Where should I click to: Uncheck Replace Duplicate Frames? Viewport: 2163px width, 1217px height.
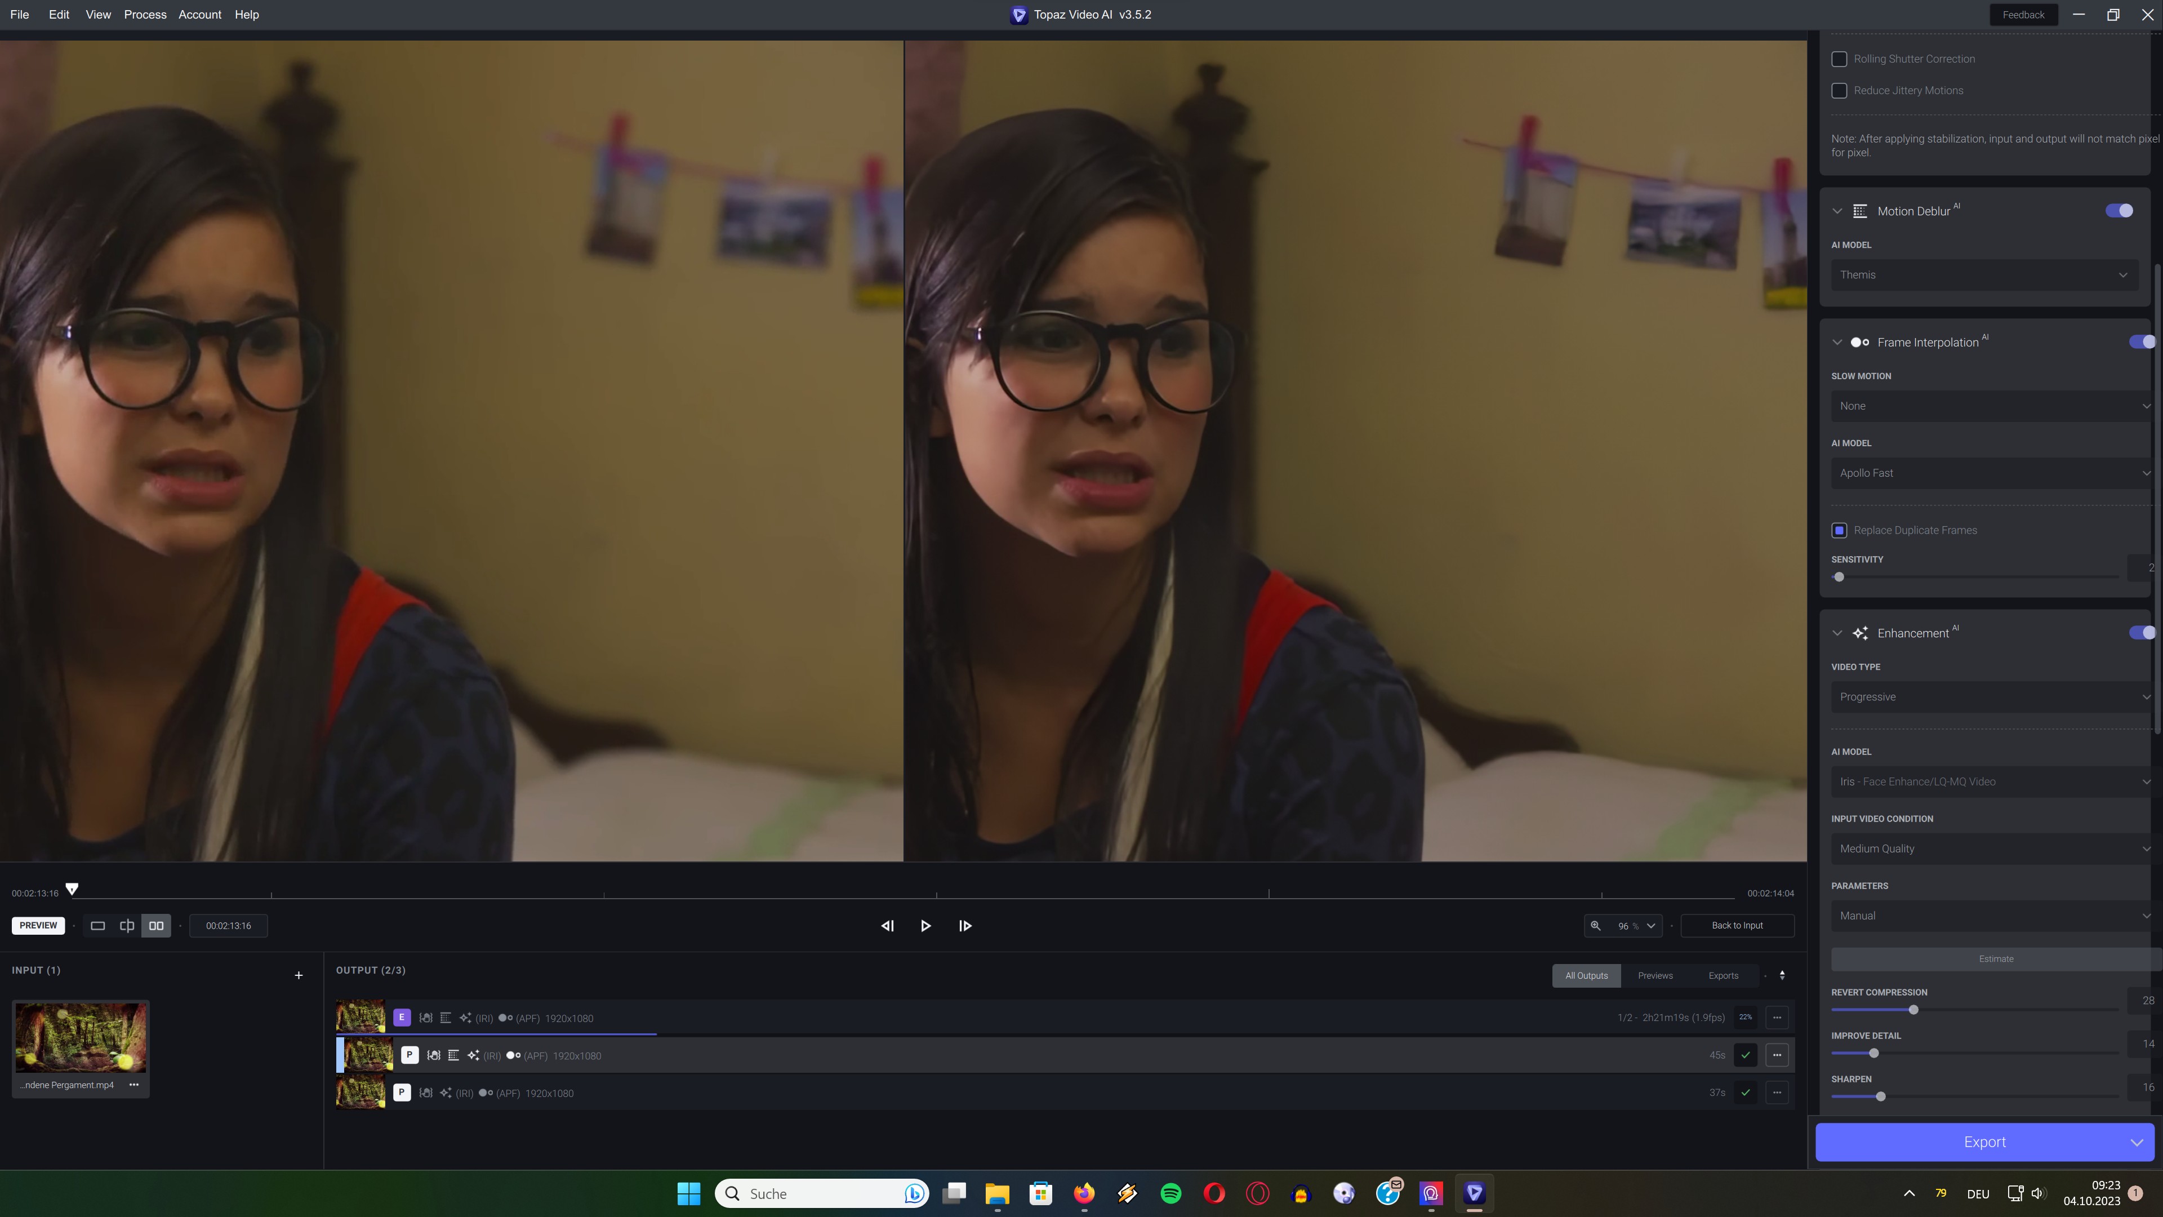pos(1839,530)
